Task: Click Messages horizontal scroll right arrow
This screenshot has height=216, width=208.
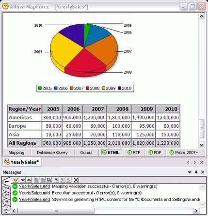Action: pyautogui.click(x=196, y=211)
